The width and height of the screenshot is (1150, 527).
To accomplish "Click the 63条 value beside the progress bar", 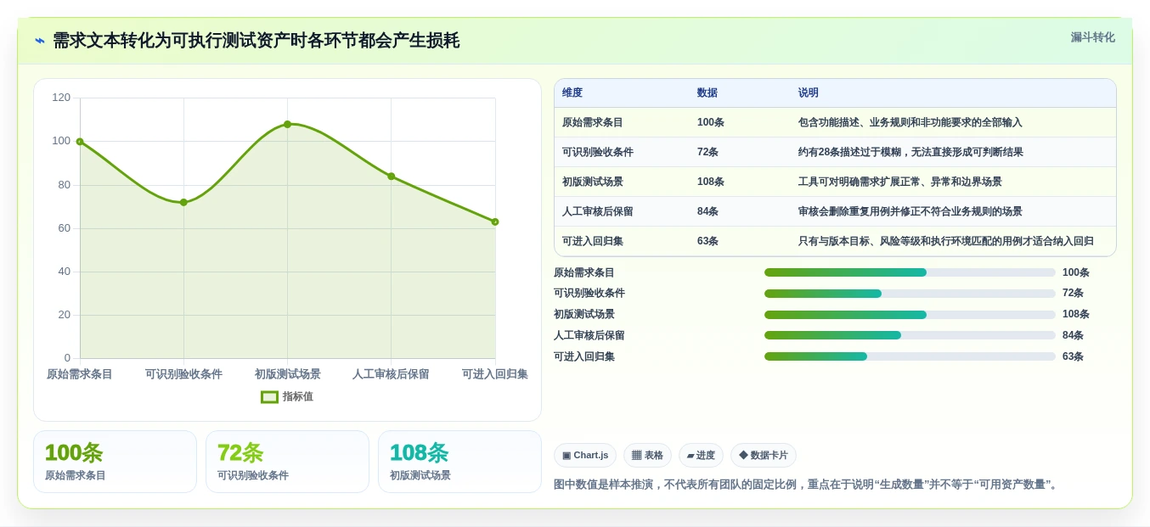I will pyautogui.click(x=1073, y=356).
